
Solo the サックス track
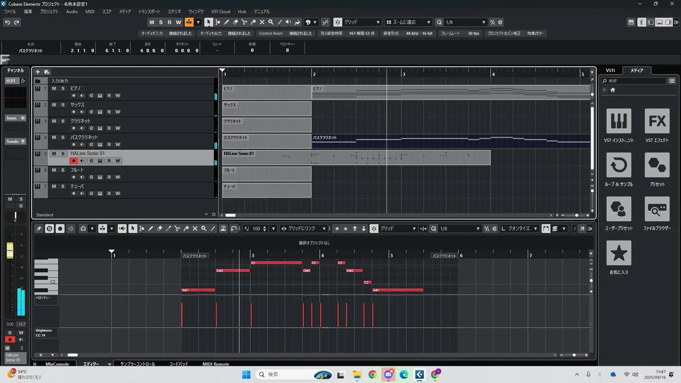click(63, 105)
